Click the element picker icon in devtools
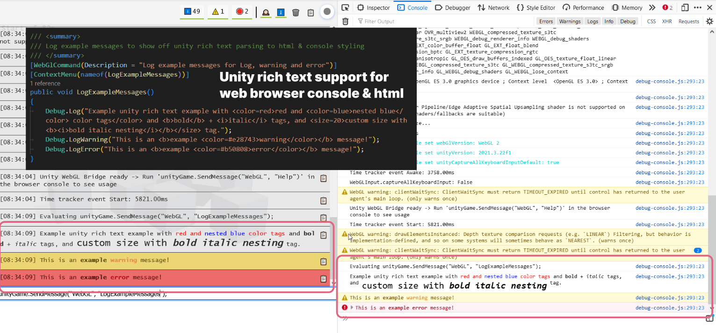 tap(345, 7)
